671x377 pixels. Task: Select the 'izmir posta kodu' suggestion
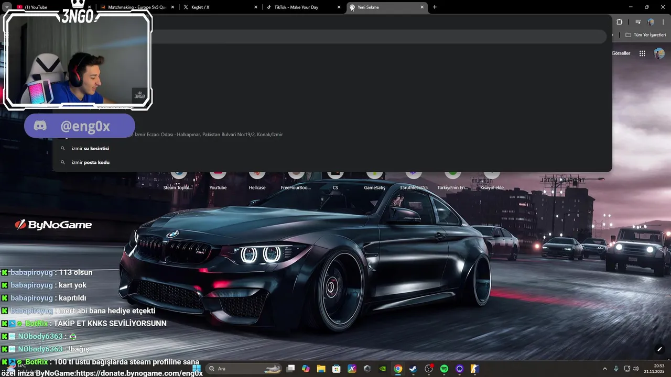click(332, 162)
